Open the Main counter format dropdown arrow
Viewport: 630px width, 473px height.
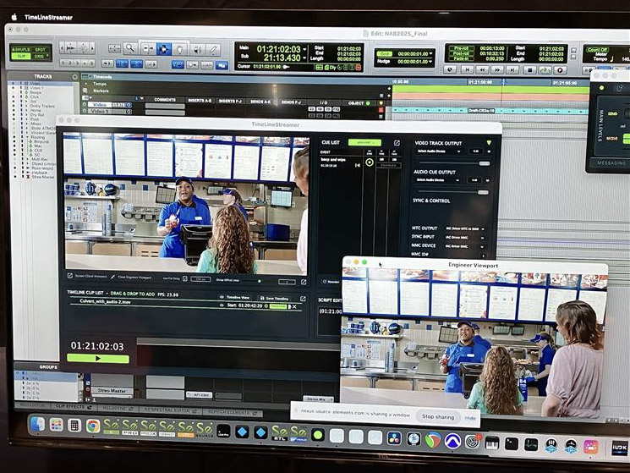305,49
